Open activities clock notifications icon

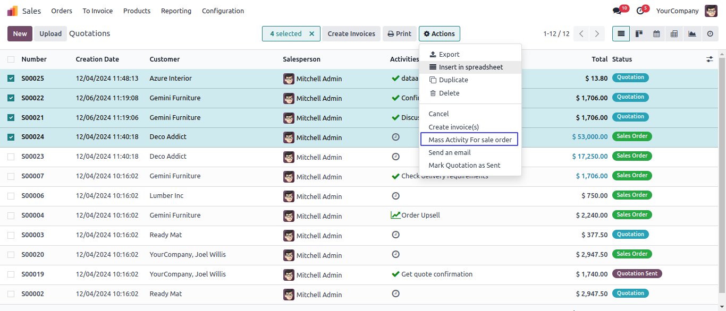click(640, 11)
